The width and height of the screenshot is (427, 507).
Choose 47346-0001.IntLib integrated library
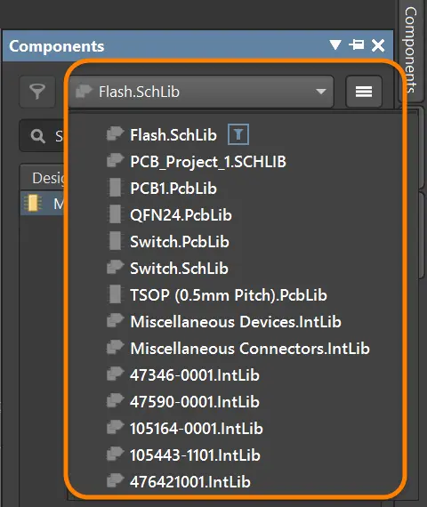pos(195,375)
